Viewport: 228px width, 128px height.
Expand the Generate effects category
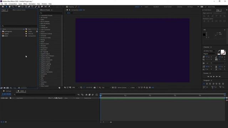point(40,36)
